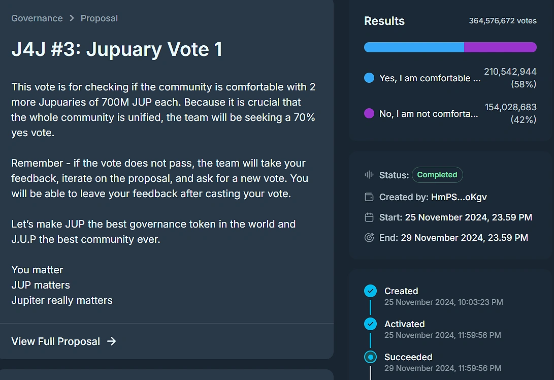Click the Created checkmark circle in timeline
This screenshot has height=380, width=554.
point(370,291)
